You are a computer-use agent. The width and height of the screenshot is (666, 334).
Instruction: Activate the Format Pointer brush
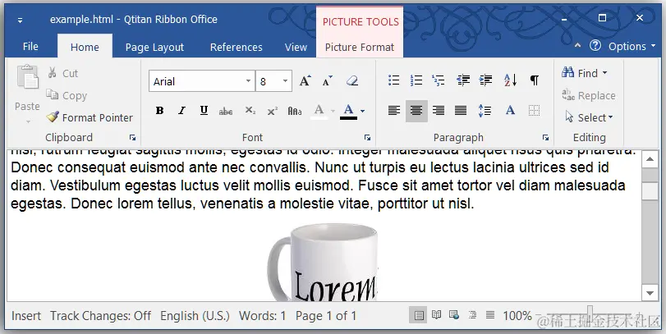[90, 117]
